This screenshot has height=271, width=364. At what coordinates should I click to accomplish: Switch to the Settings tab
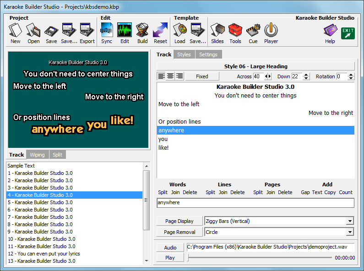pyautogui.click(x=208, y=54)
